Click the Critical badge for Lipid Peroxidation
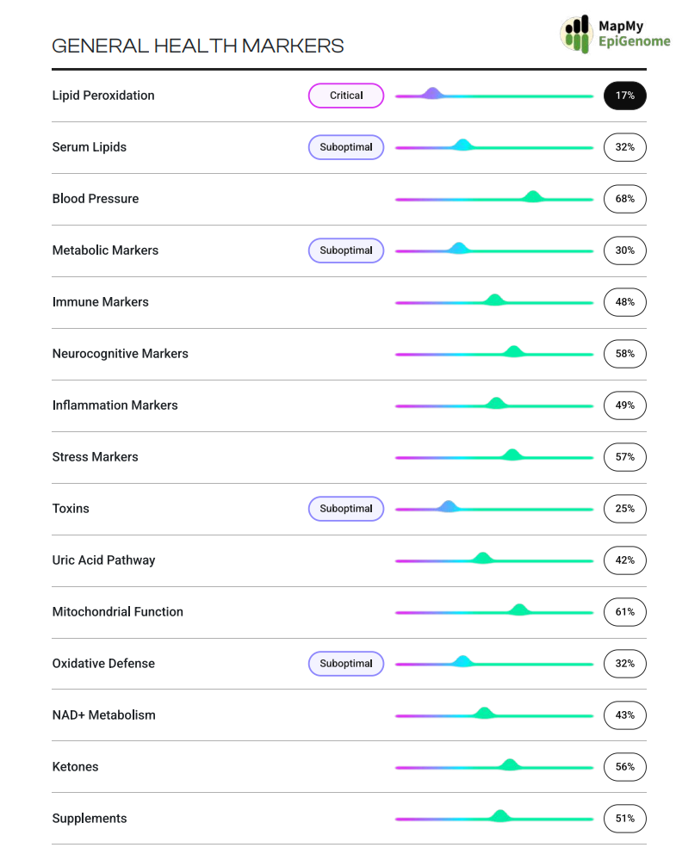Viewport: 676px width, 860px height. (x=346, y=96)
